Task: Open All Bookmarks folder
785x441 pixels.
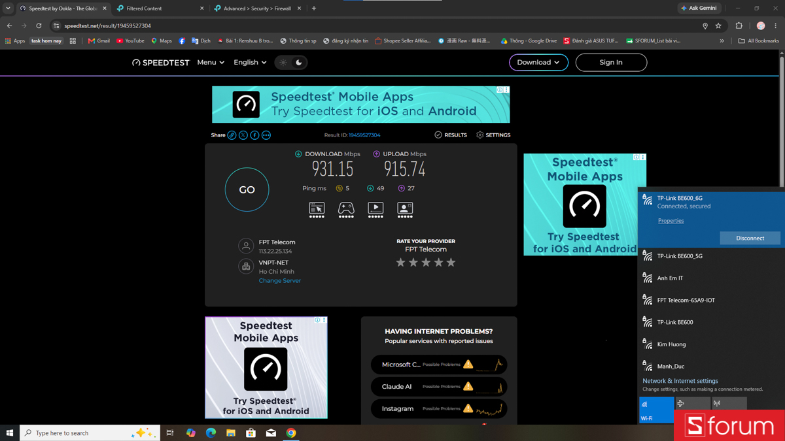Action: point(758,41)
